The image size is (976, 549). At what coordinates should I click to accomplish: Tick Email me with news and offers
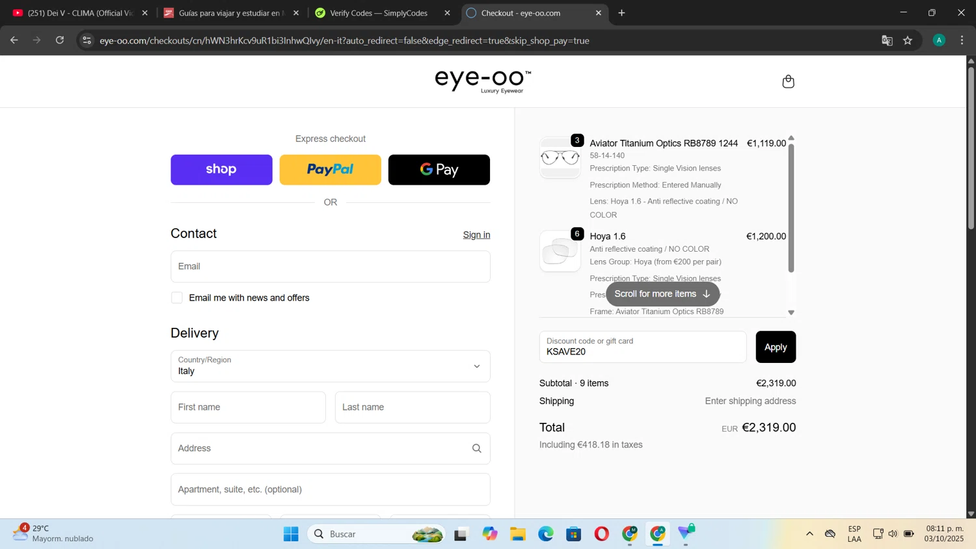click(x=177, y=298)
